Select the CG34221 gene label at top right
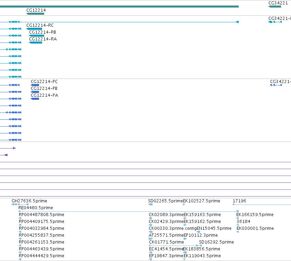 click(278, 3)
